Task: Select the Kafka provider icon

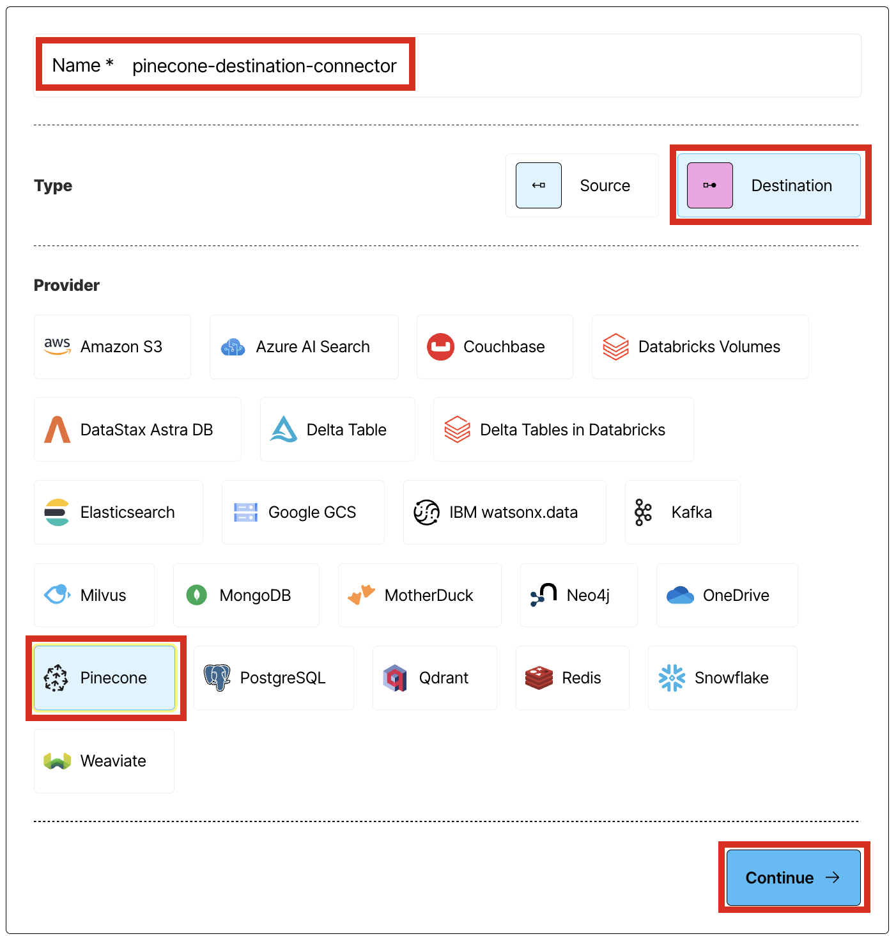Action: click(x=682, y=512)
